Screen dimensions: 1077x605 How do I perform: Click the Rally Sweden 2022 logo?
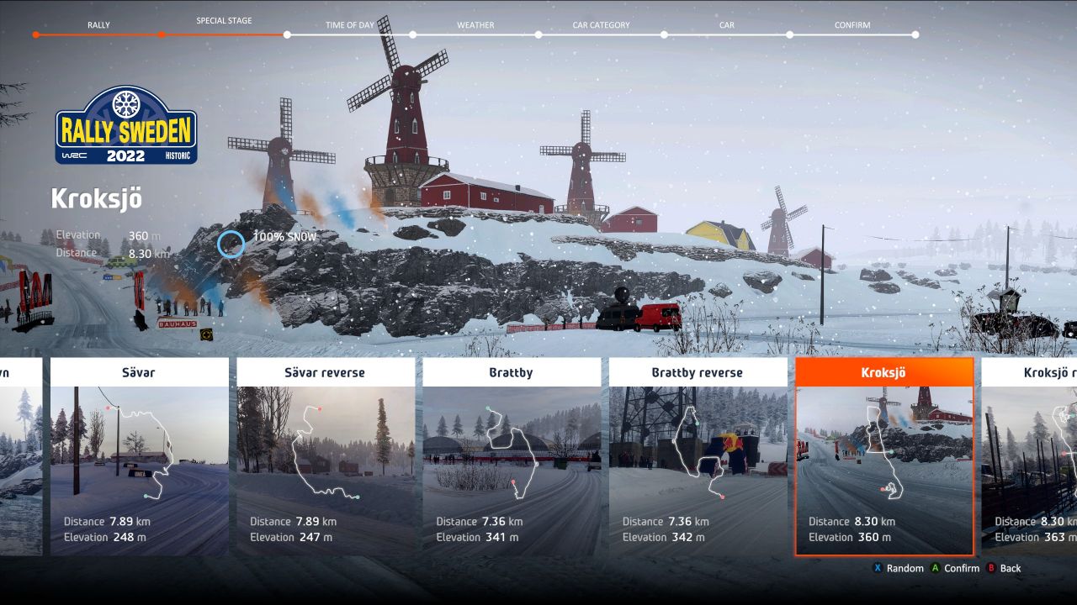tap(126, 124)
